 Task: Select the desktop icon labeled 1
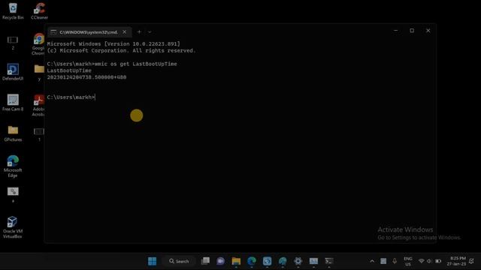[x=39, y=134]
